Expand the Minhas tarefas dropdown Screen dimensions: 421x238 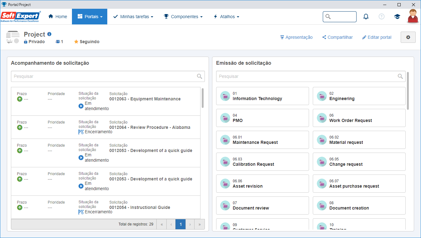pos(133,17)
